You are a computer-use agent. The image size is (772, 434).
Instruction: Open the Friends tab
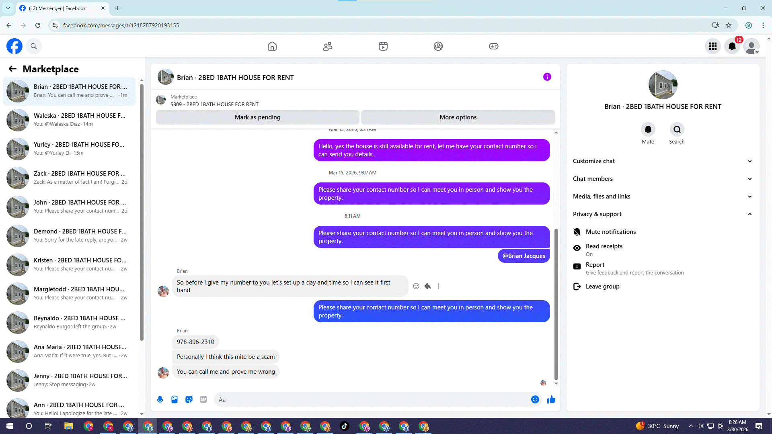[x=328, y=46]
